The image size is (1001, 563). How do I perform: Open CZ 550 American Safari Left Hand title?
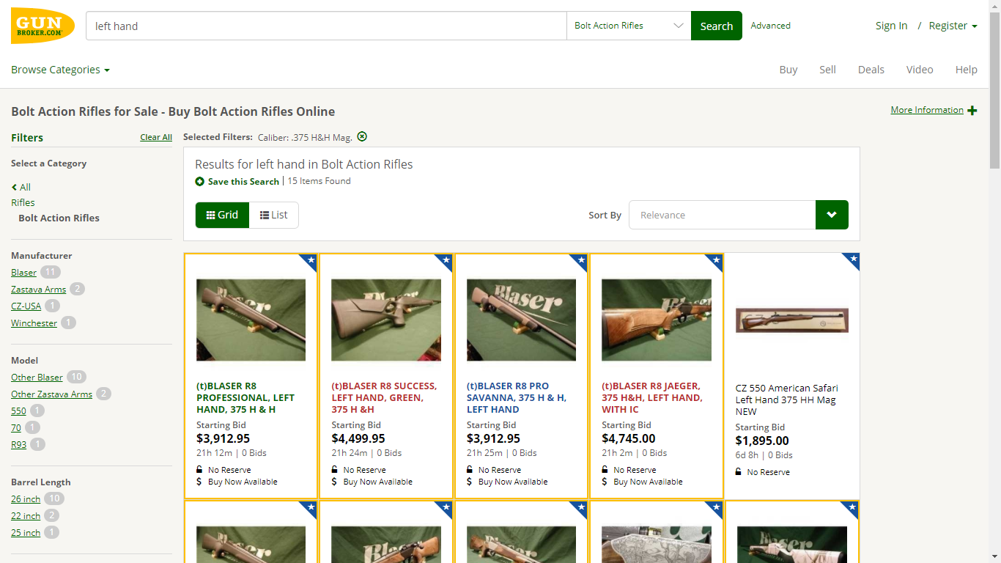pos(787,400)
